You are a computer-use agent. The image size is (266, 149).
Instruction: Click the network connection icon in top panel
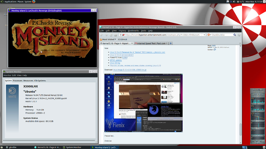[x=228, y=2]
